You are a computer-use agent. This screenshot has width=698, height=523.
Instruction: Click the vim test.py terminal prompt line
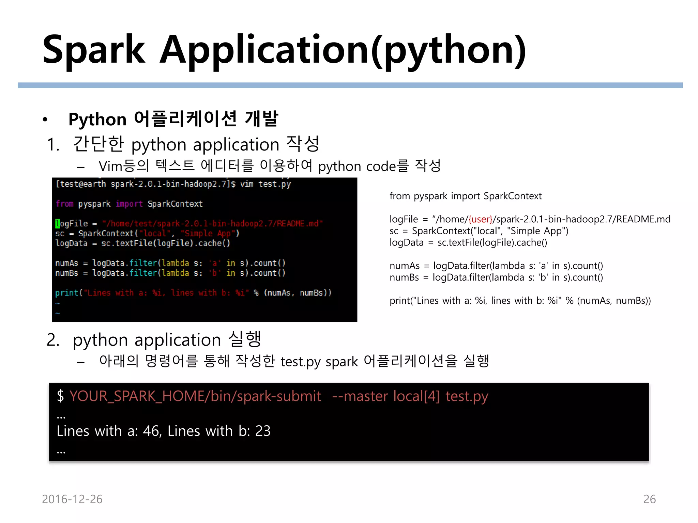point(173,184)
